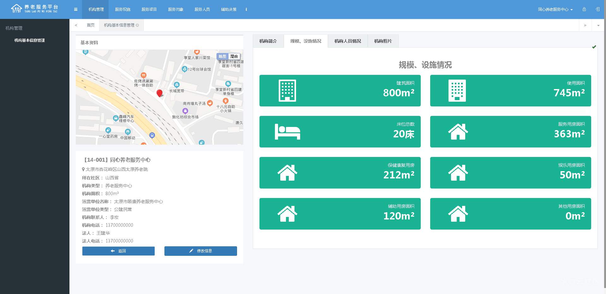Switch to the 机构人员情况 tab

tap(348, 41)
